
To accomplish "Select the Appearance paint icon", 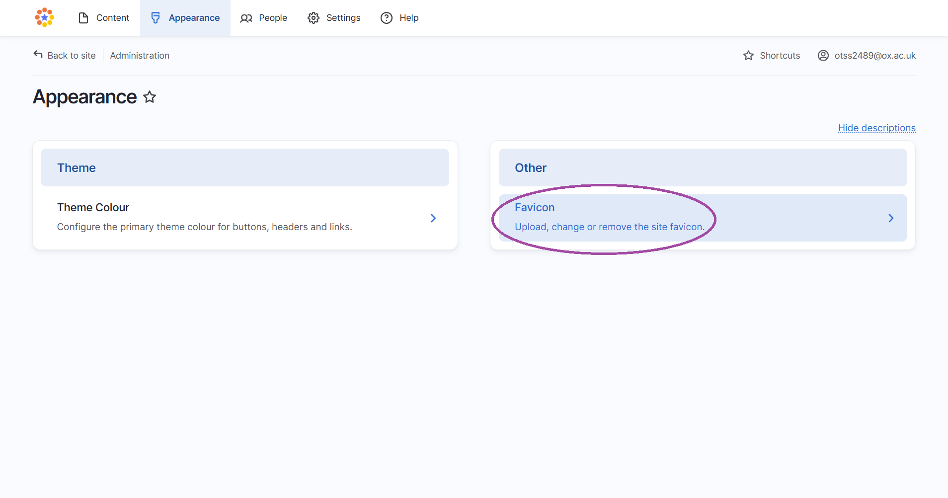I will coord(156,17).
